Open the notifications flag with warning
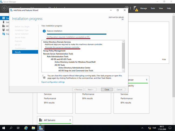Screen dimensions: 175x131 click(136, 9)
